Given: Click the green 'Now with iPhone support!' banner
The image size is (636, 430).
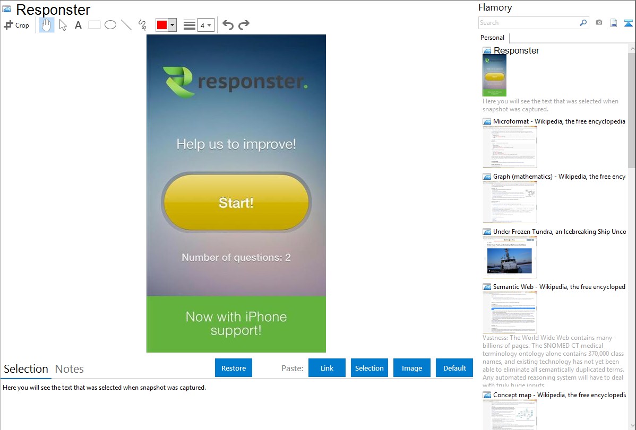Looking at the screenshot, I should coord(236,324).
